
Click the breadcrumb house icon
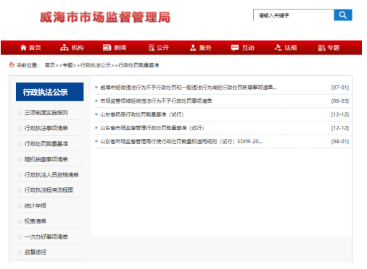12,65
